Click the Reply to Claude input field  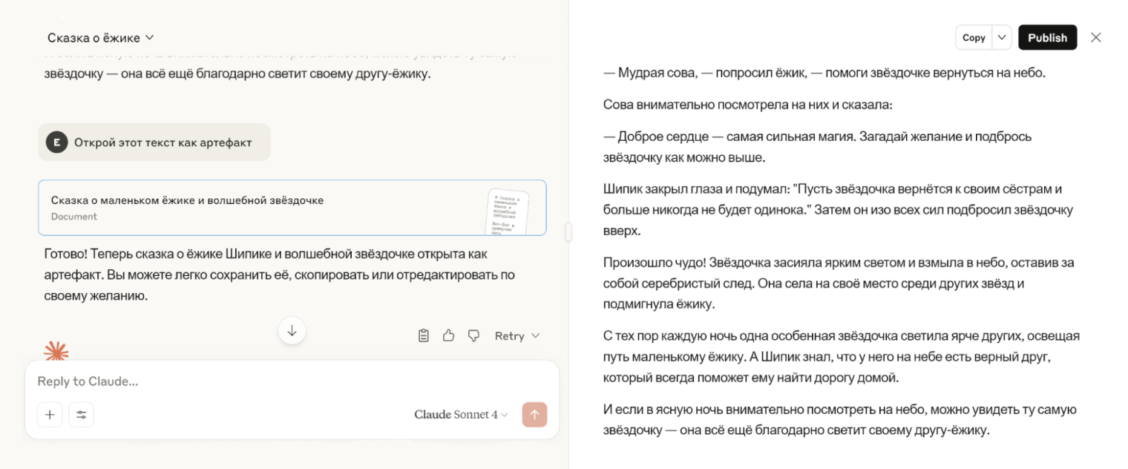[223, 381]
